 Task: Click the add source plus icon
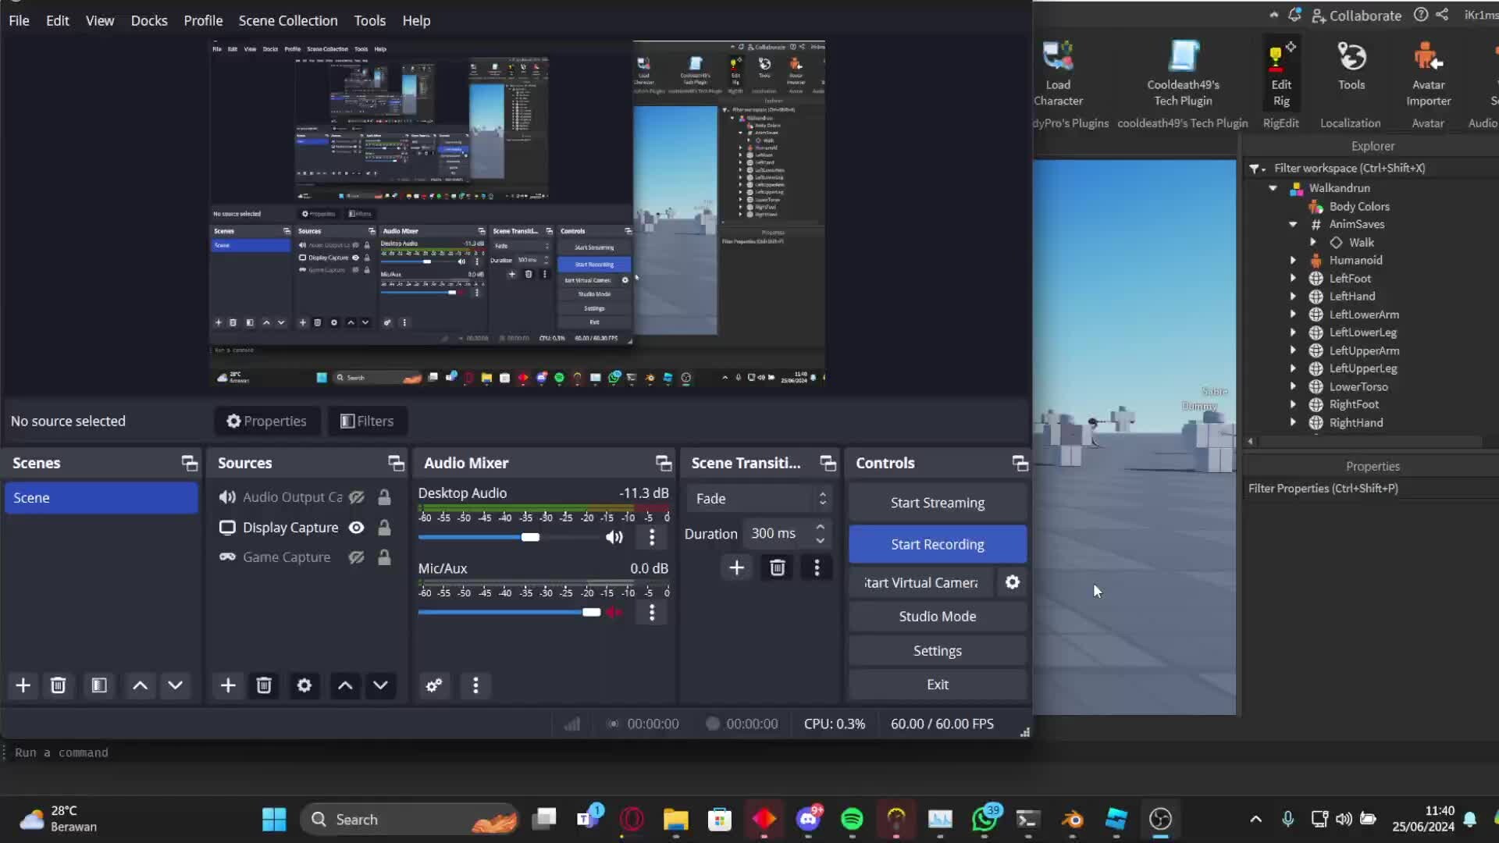click(x=228, y=685)
